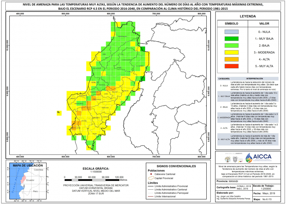Click the AICCA logo
The width and height of the screenshot is (286, 204).
coord(258,157)
